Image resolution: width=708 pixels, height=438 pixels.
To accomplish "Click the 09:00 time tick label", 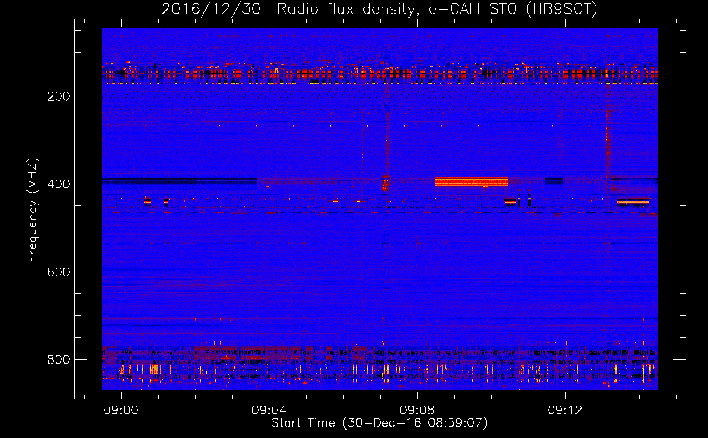I will [x=121, y=410].
